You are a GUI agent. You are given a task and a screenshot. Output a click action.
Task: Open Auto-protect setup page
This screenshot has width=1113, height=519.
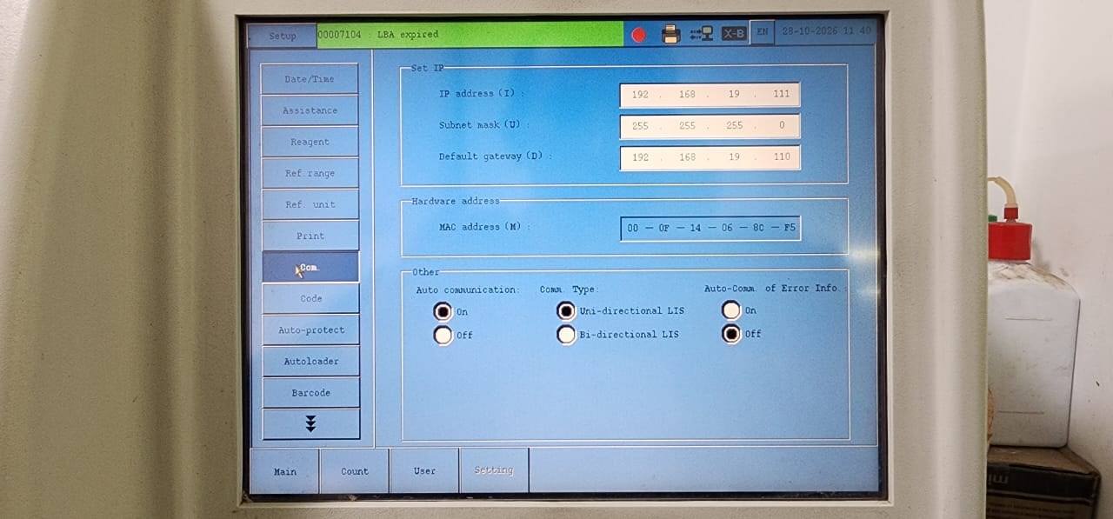pos(310,329)
